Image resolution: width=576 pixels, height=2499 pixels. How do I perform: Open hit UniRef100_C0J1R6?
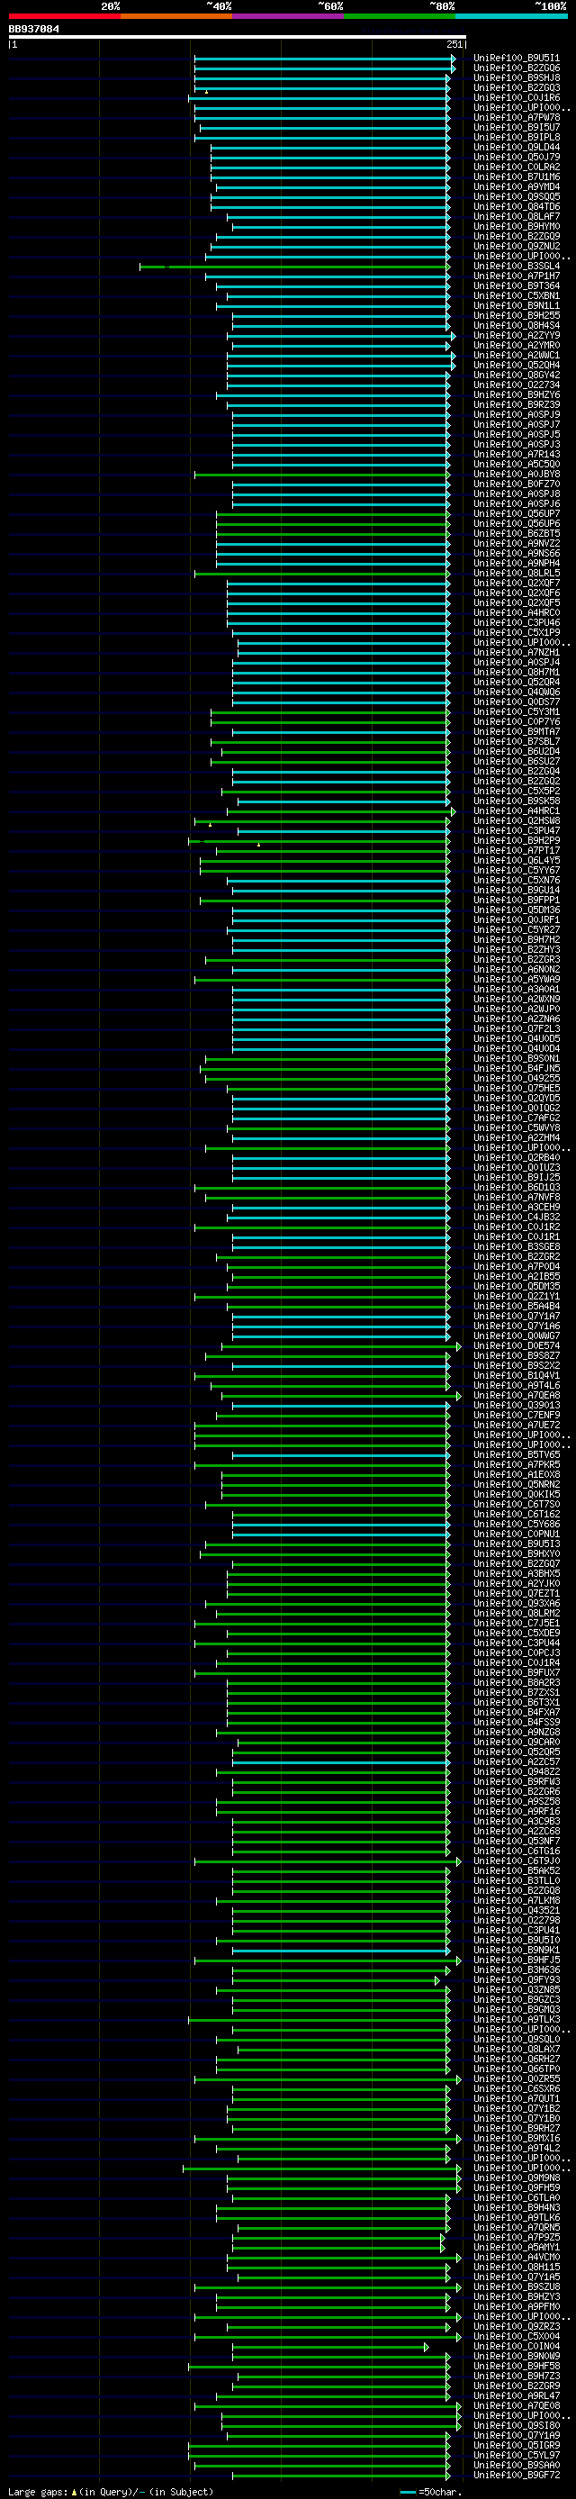point(516,98)
